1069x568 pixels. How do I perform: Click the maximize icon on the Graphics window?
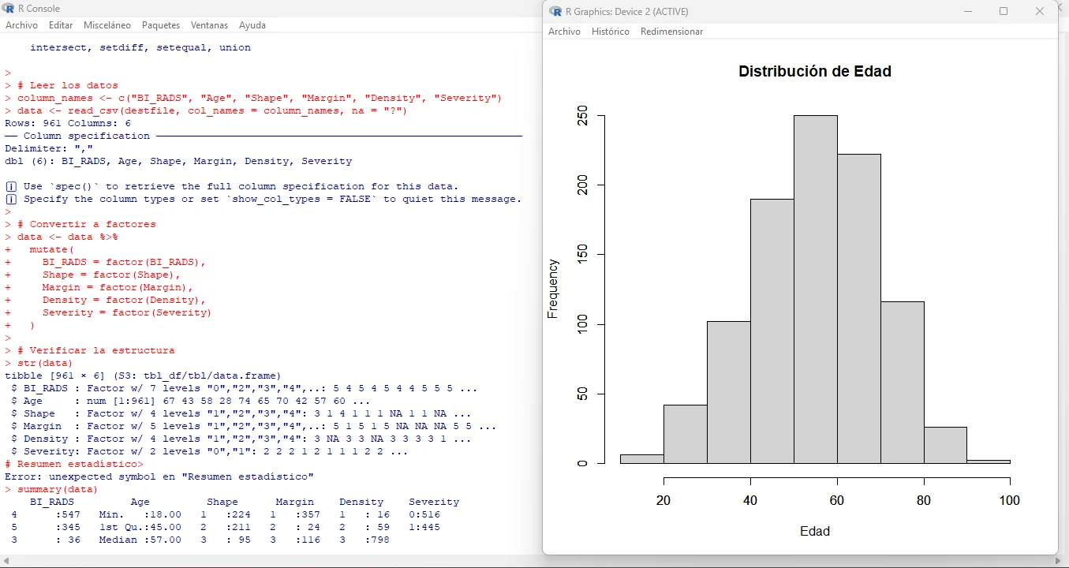tap(1004, 11)
